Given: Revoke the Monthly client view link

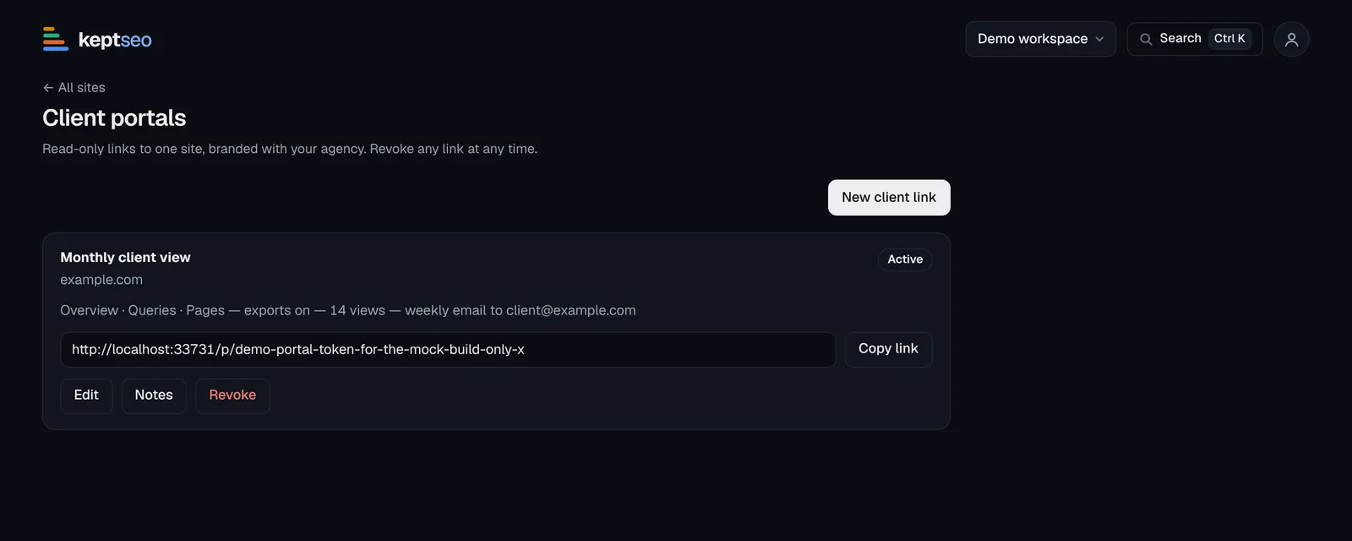Looking at the screenshot, I should pyautogui.click(x=232, y=396).
